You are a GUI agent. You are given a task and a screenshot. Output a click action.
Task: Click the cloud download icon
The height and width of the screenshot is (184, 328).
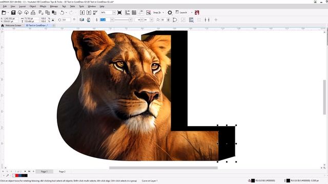[x=19, y=13]
